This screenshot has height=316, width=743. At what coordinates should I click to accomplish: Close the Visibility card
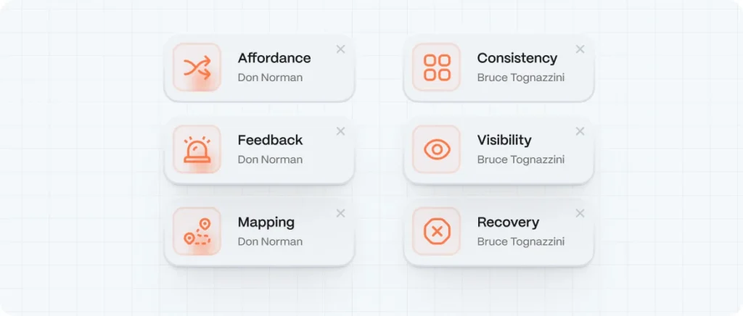coord(580,131)
